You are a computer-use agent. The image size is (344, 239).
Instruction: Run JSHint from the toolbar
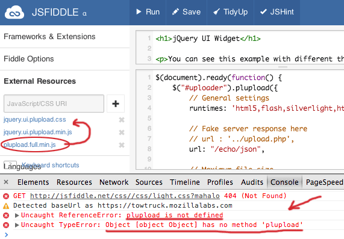[x=277, y=12]
